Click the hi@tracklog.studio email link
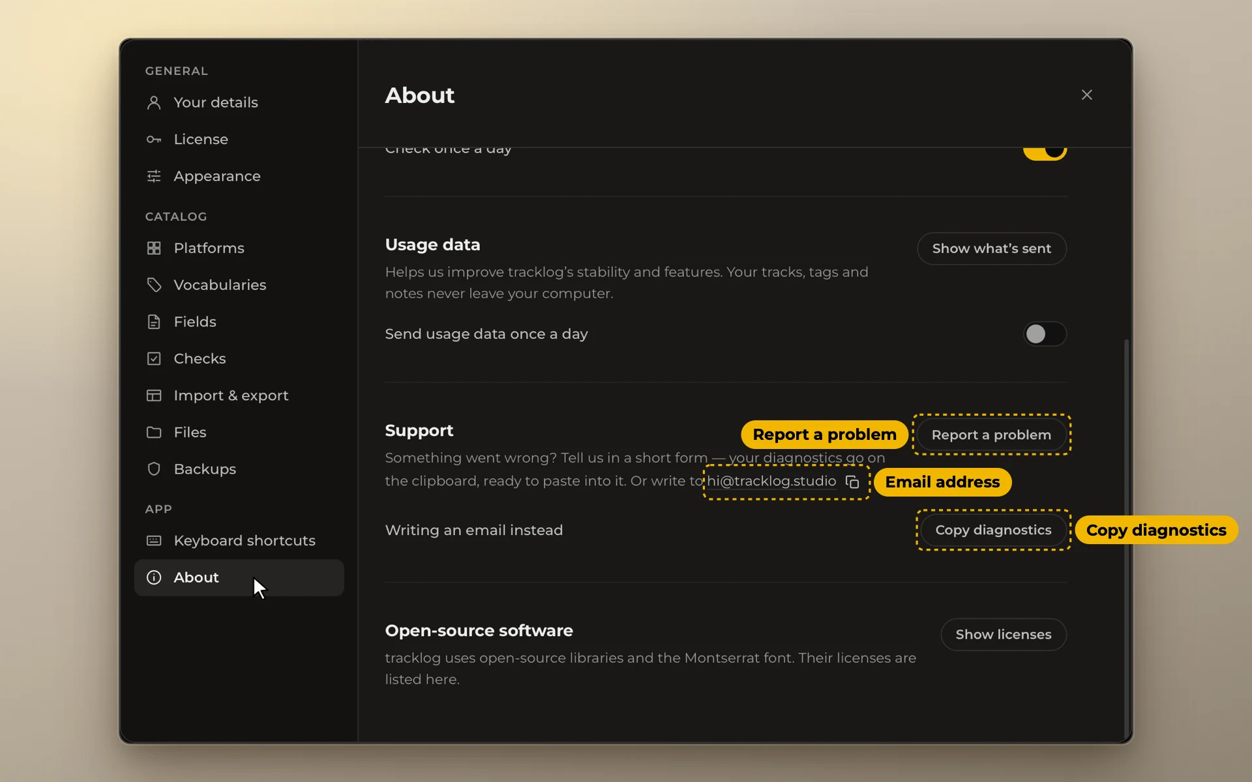 click(x=771, y=482)
